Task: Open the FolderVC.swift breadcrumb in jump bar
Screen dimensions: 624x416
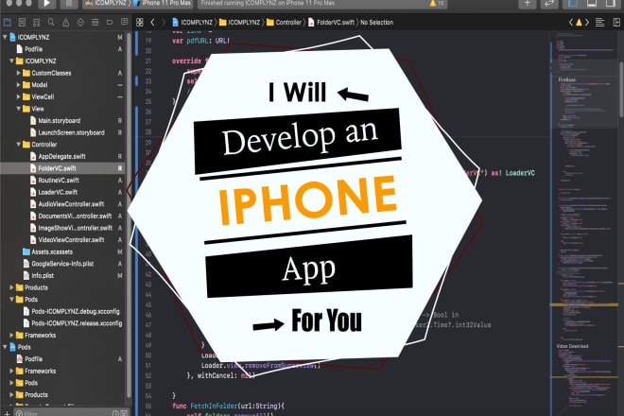Action: click(331, 23)
